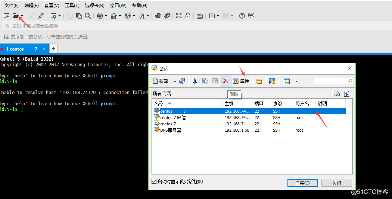Select the '1 centos 7' terminal tab
The height and width of the screenshot is (199, 392).
click(x=24, y=49)
